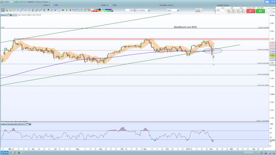Image resolution: width=276 pixels, height=155 pixels.
Task: Click the Allzeithoch von 2015 annotation
Action: tap(185, 27)
